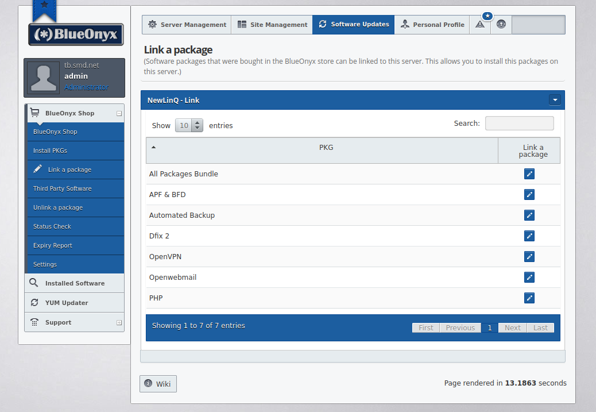Screen dimensions: 596x412
Task: Collapse the NewLinQ - Link panel arrow
Action: (x=554, y=100)
